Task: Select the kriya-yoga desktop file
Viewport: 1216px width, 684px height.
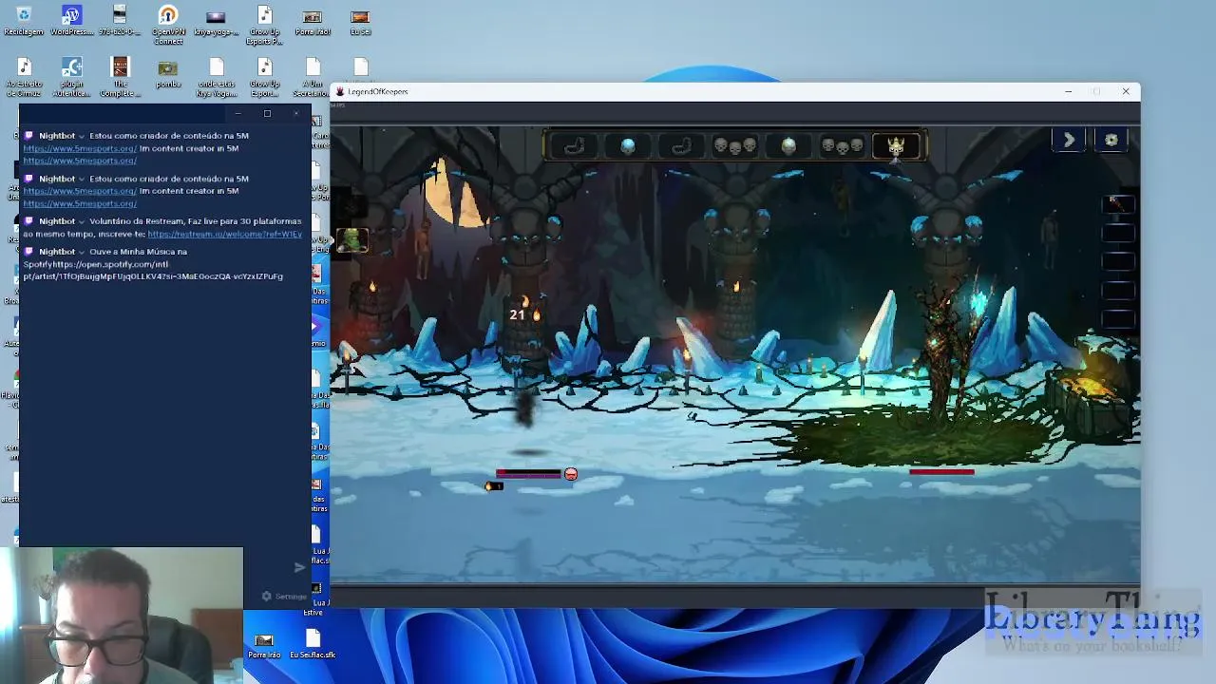Action: 216,21
